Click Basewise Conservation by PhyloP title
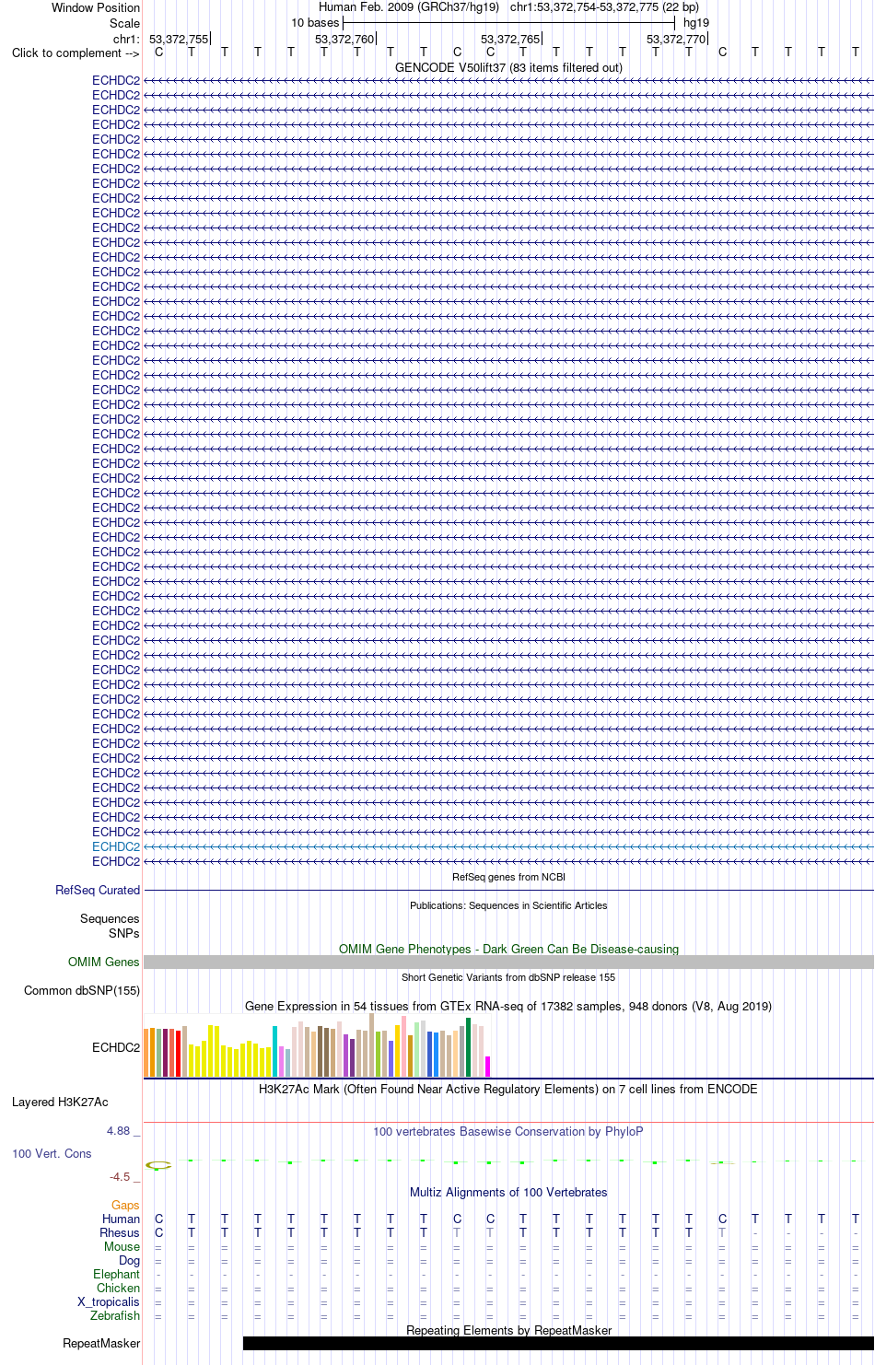 point(508,1131)
